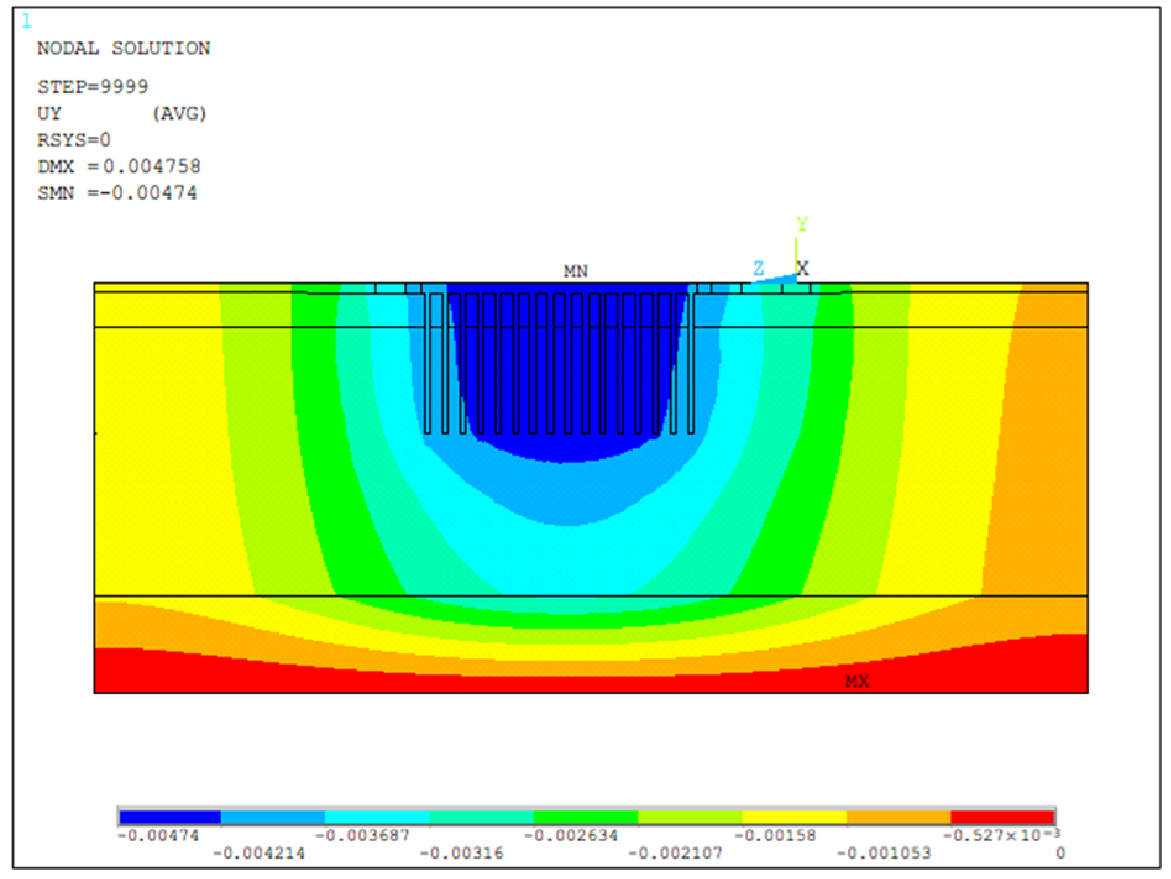Screen dimensions: 1171x879
Task: Click the -0.002634 legend value
Action: 571,836
